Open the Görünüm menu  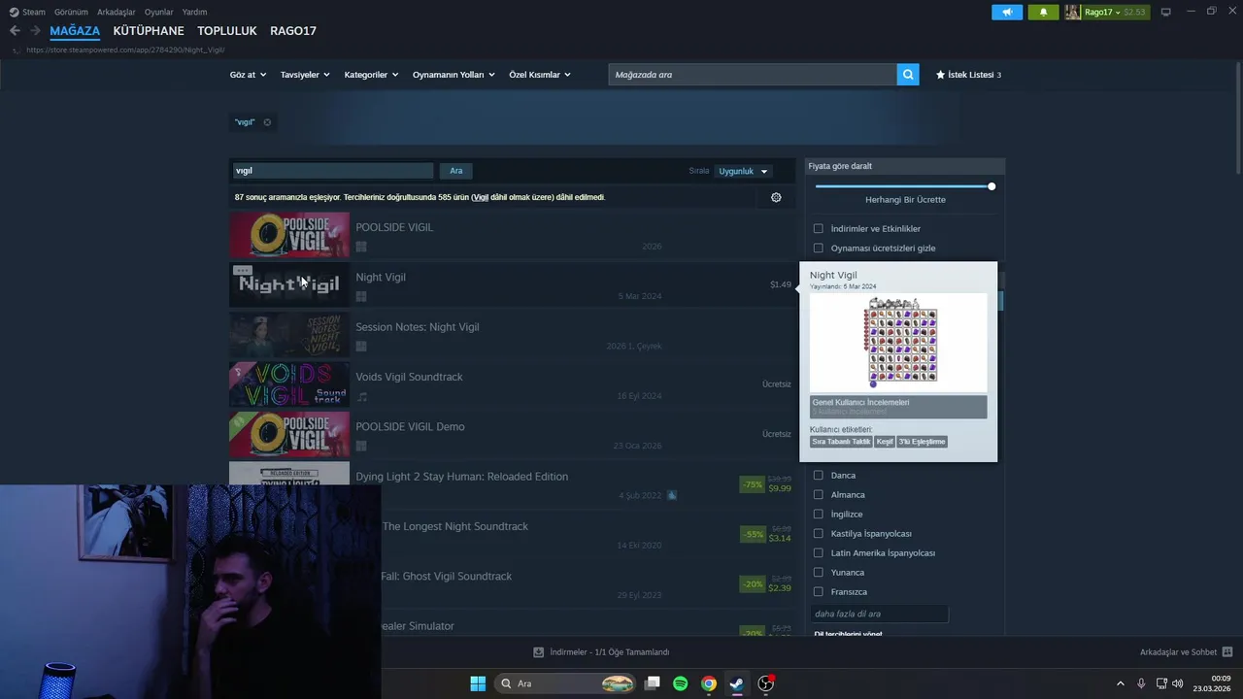[71, 12]
